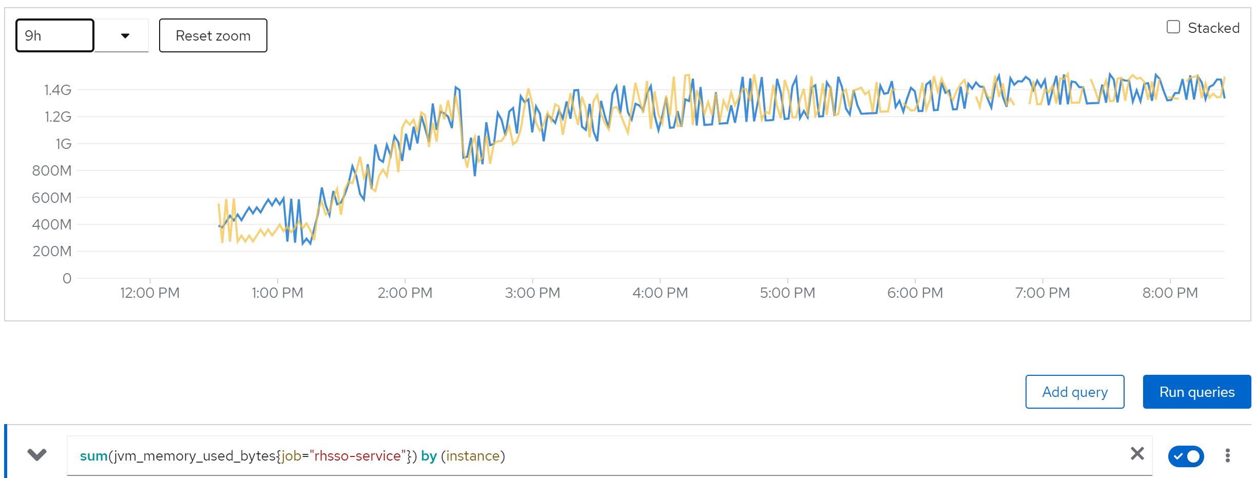This screenshot has width=1256, height=478.
Task: Disable the query using the blue toggle switch
Action: (x=1186, y=456)
